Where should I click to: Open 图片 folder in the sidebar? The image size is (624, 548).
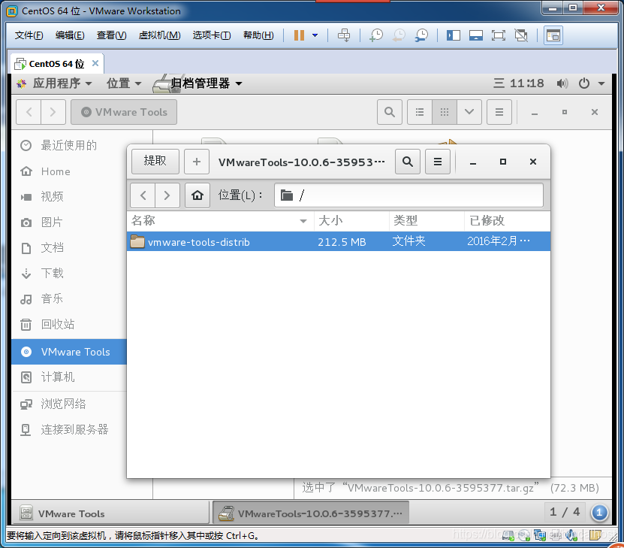pyautogui.click(x=69, y=222)
